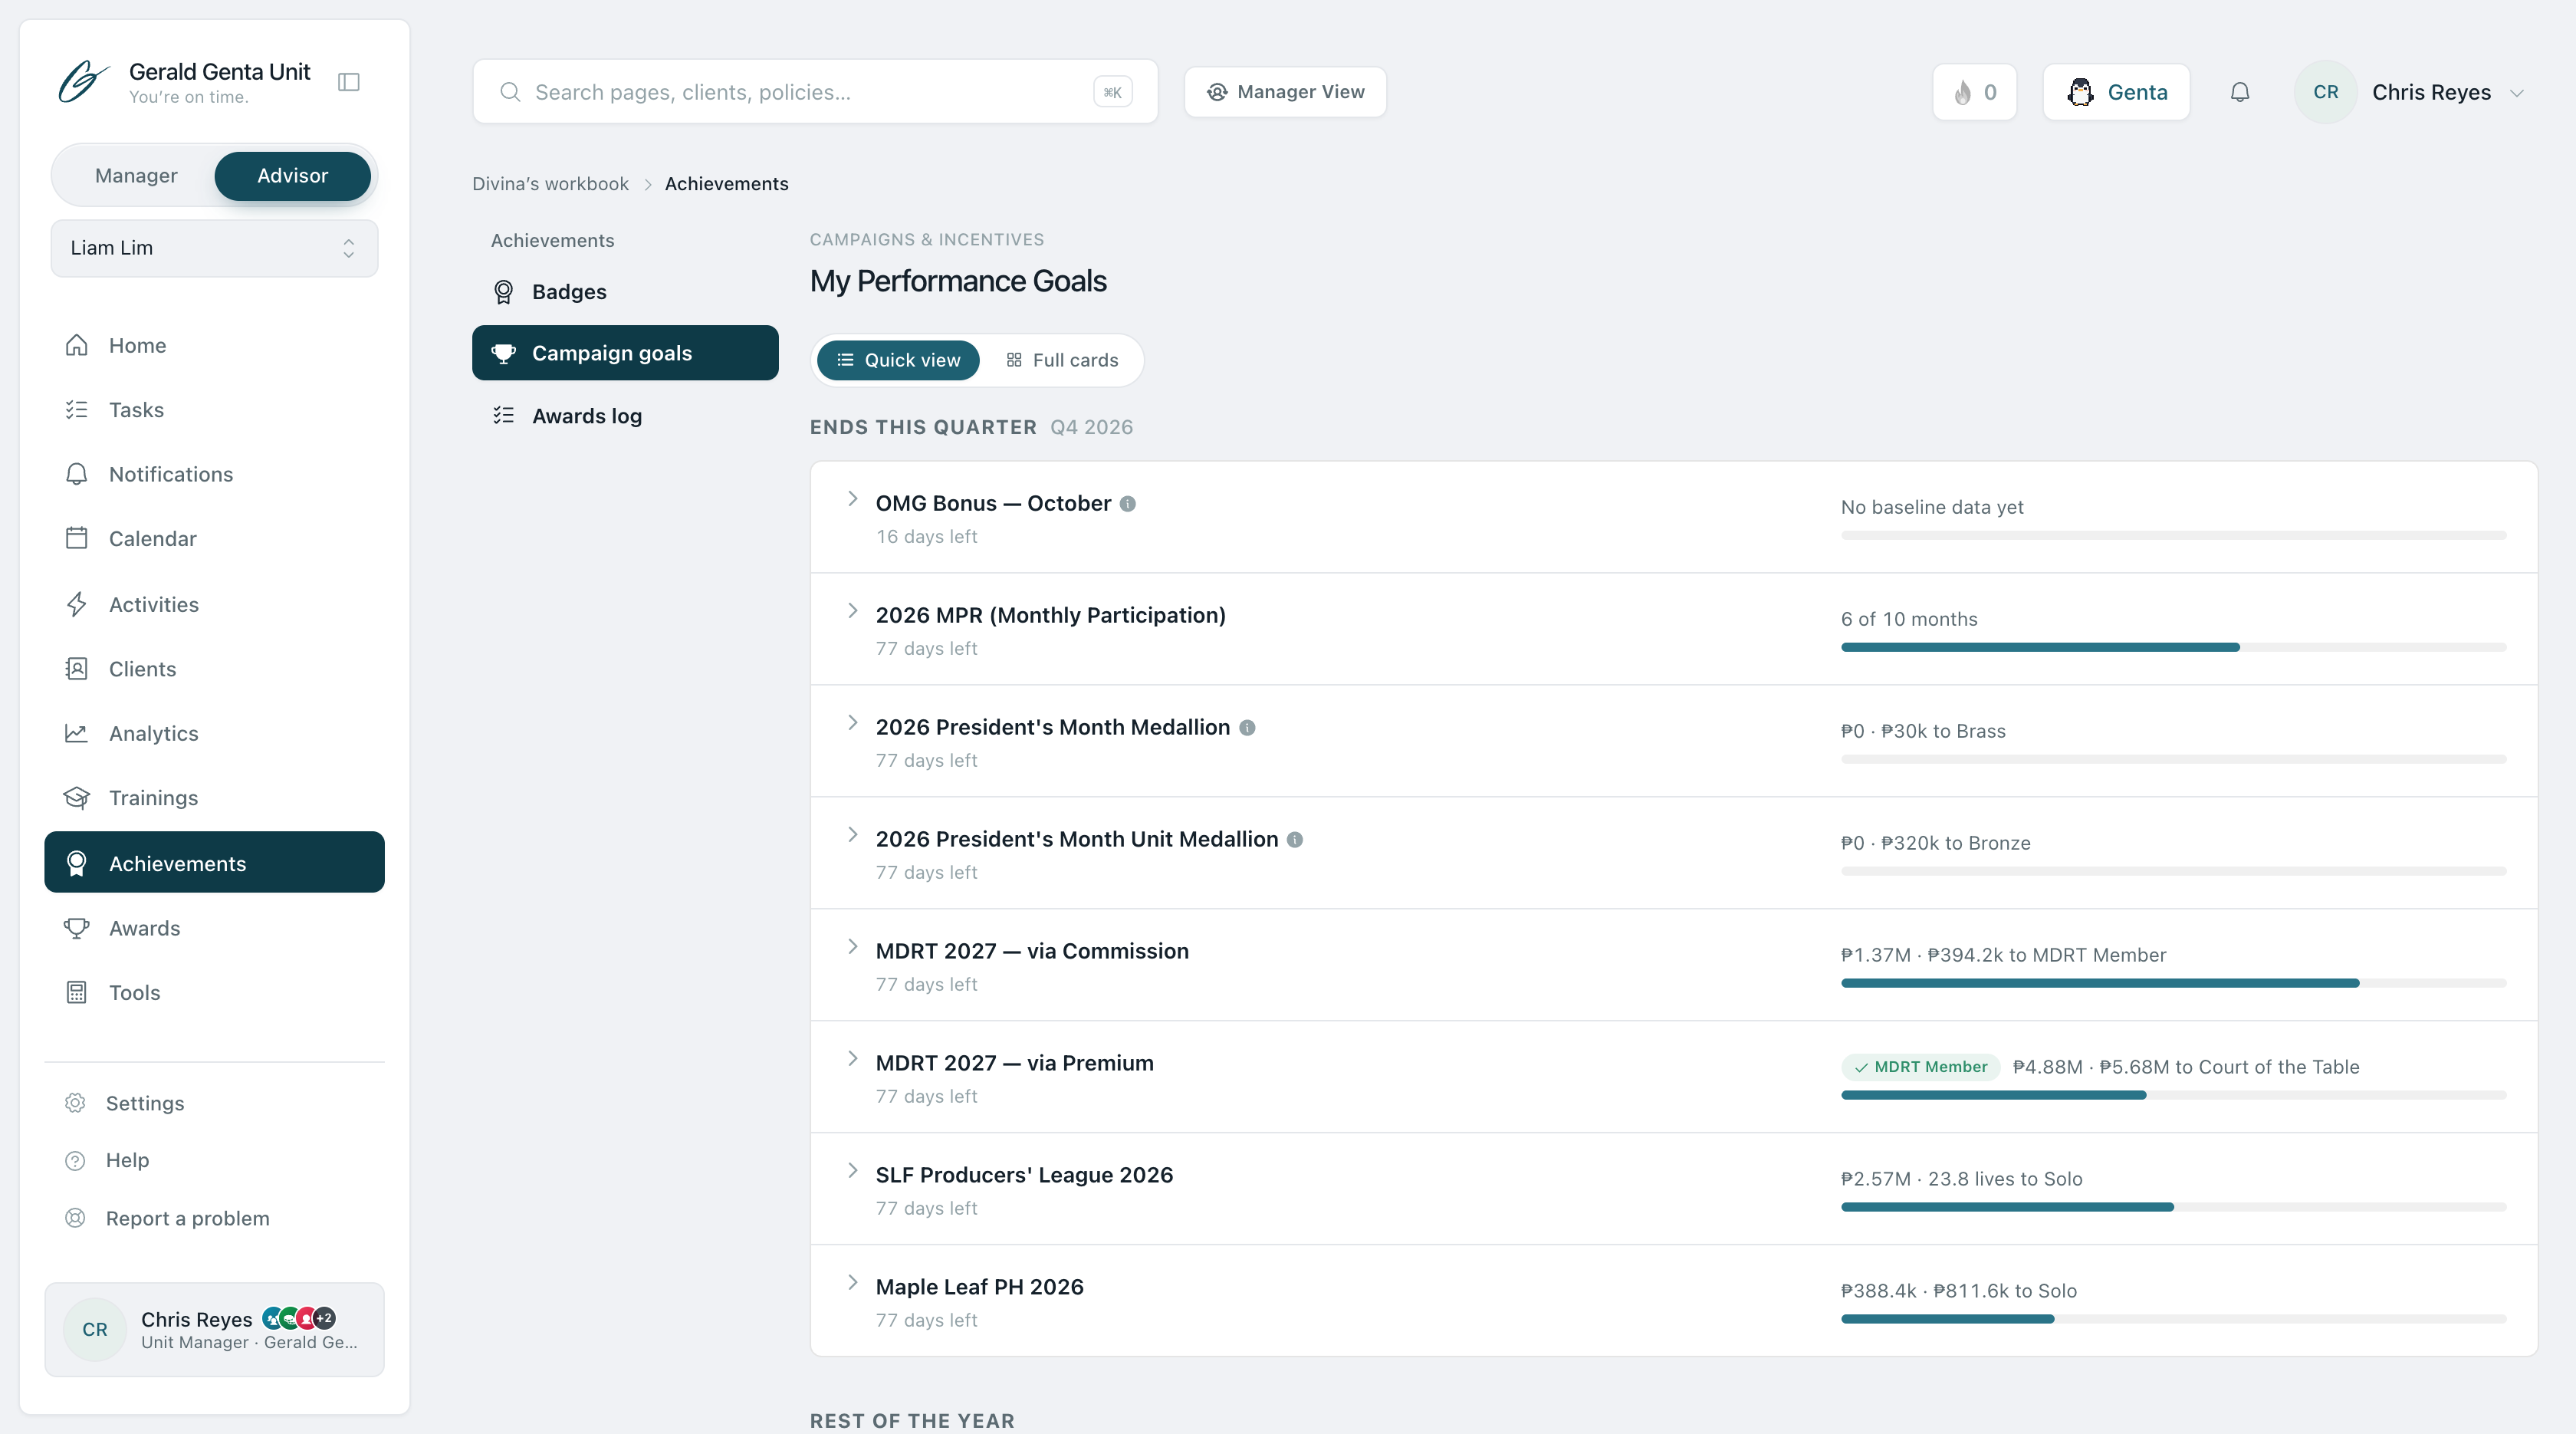Image resolution: width=2576 pixels, height=1434 pixels.
Task: Click the CR avatar in header
Action: (2325, 92)
